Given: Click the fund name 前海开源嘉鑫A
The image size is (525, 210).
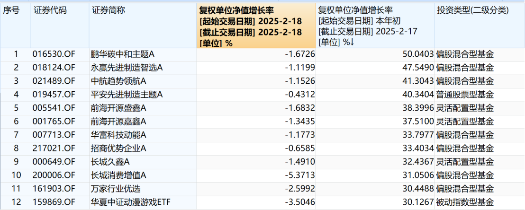Looking at the screenshot, I should tap(118, 122).
